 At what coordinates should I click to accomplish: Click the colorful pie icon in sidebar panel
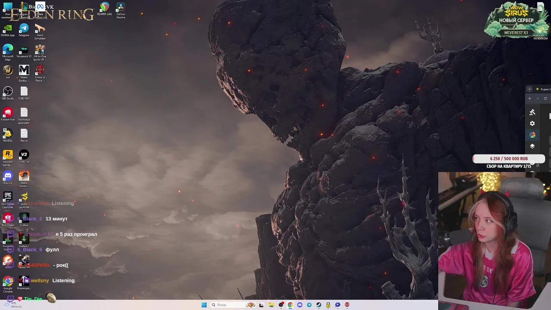coord(532,135)
